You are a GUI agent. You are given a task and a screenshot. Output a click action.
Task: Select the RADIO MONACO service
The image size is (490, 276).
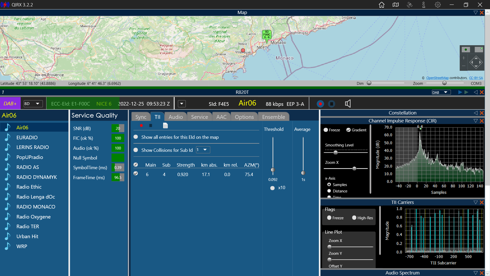[34, 207]
